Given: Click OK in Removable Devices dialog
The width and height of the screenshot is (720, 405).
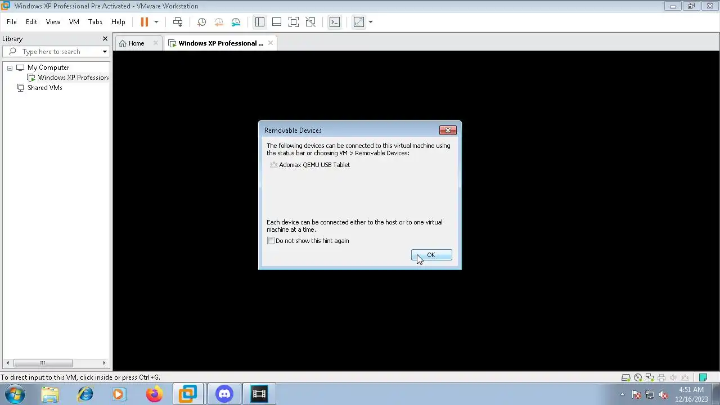Looking at the screenshot, I should (431, 255).
